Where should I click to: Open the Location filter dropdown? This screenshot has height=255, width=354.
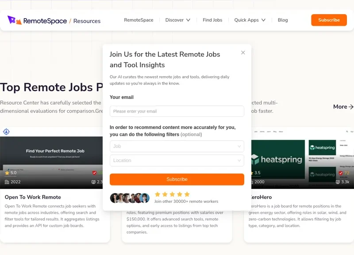(177, 160)
